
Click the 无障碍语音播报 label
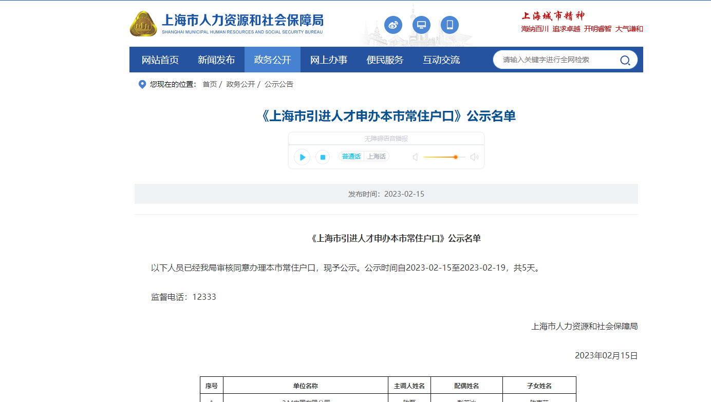pyautogui.click(x=386, y=139)
